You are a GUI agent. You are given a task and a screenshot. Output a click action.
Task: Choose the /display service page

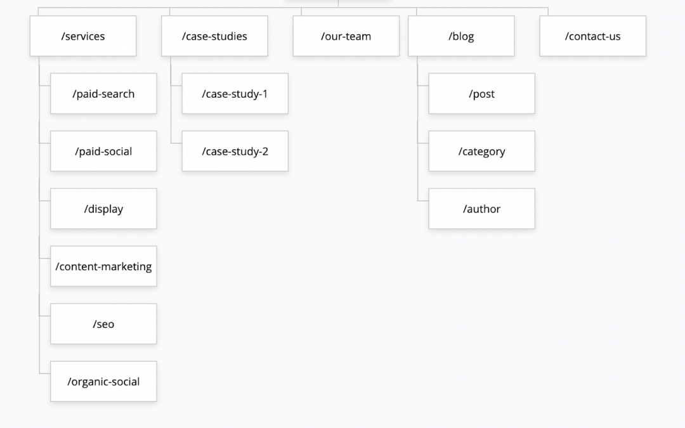[x=103, y=209]
